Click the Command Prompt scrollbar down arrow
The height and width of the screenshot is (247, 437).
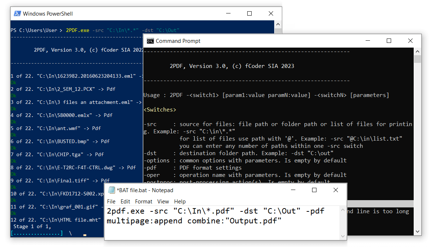417,231
